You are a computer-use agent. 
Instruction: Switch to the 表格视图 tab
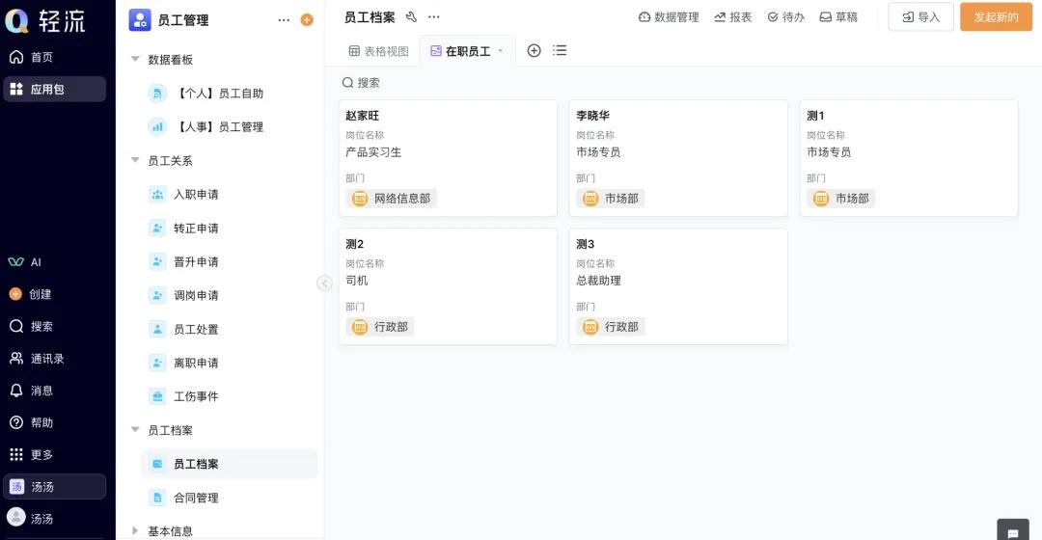pyautogui.click(x=379, y=51)
